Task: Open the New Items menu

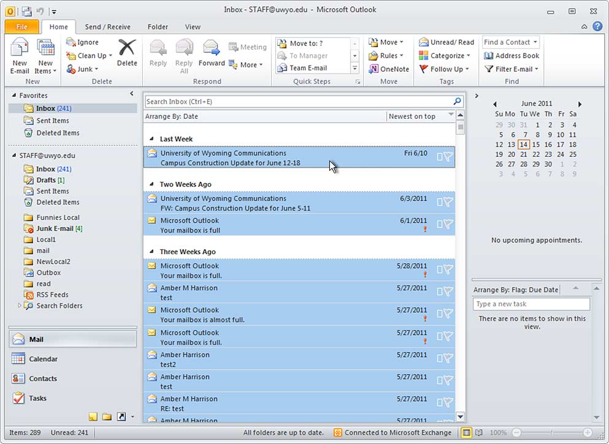Action: 45,56
